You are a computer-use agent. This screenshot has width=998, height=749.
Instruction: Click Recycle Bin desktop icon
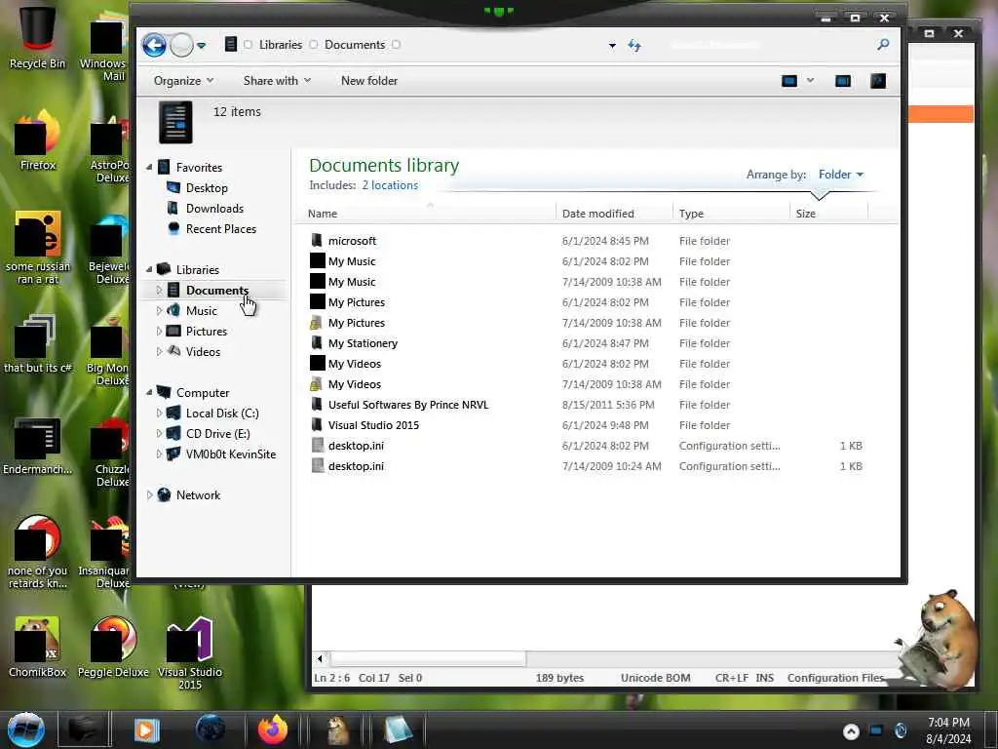coord(38,38)
